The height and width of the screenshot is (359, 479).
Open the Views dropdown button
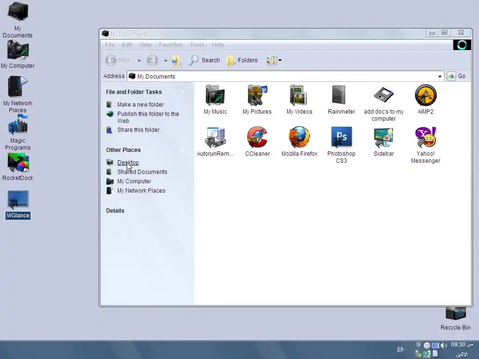coord(274,60)
